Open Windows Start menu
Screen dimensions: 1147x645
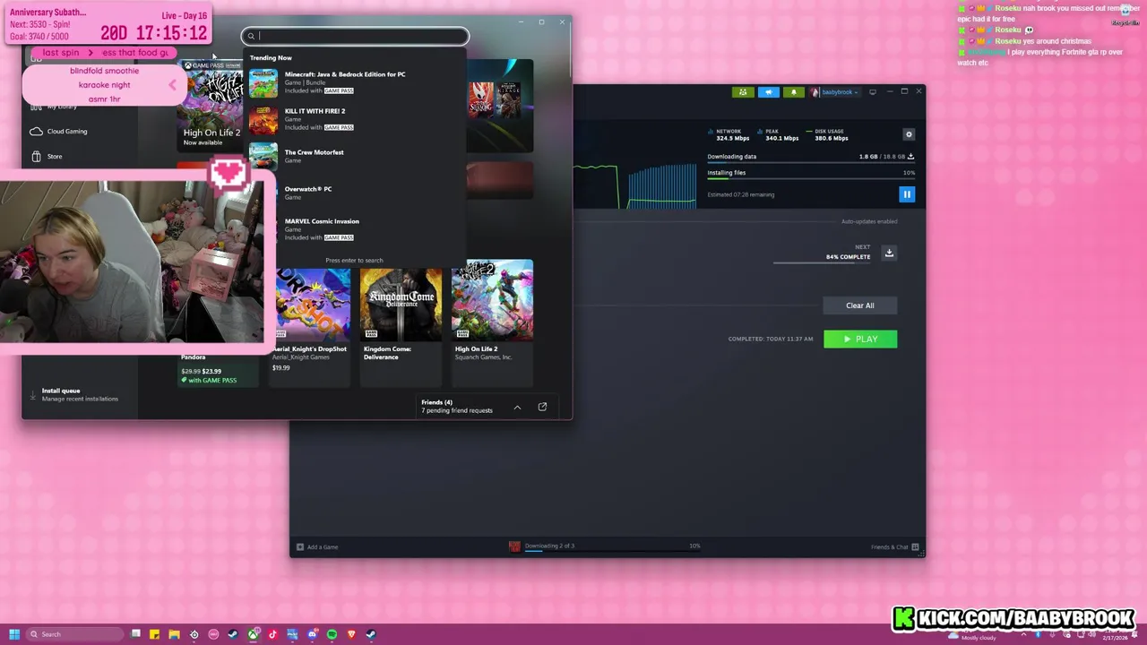point(13,634)
